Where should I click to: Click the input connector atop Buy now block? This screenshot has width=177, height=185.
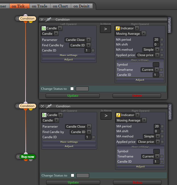26,154
